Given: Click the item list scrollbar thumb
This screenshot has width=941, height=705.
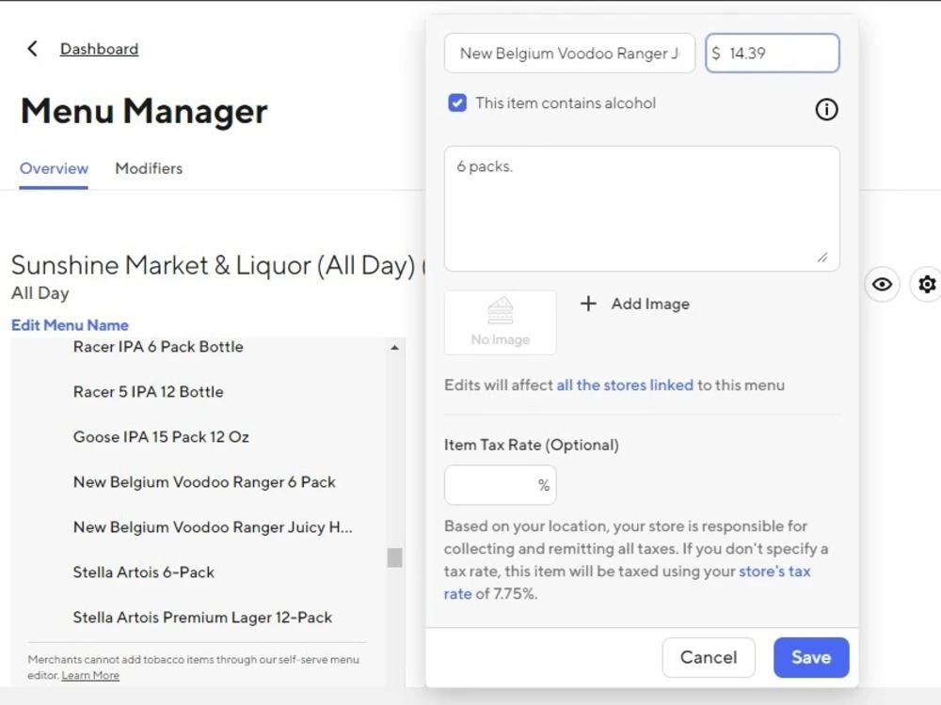Looking at the screenshot, I should point(394,557).
